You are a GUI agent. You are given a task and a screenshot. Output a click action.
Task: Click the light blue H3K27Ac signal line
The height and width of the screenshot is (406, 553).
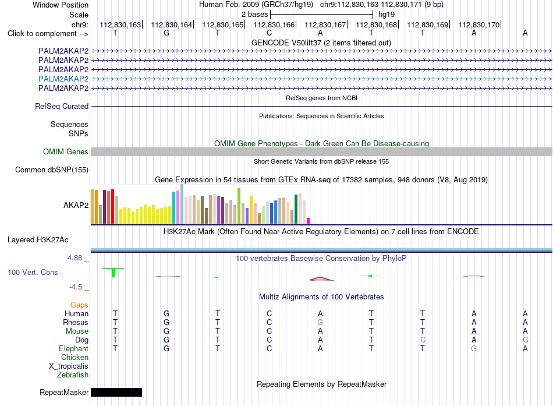coord(321,250)
